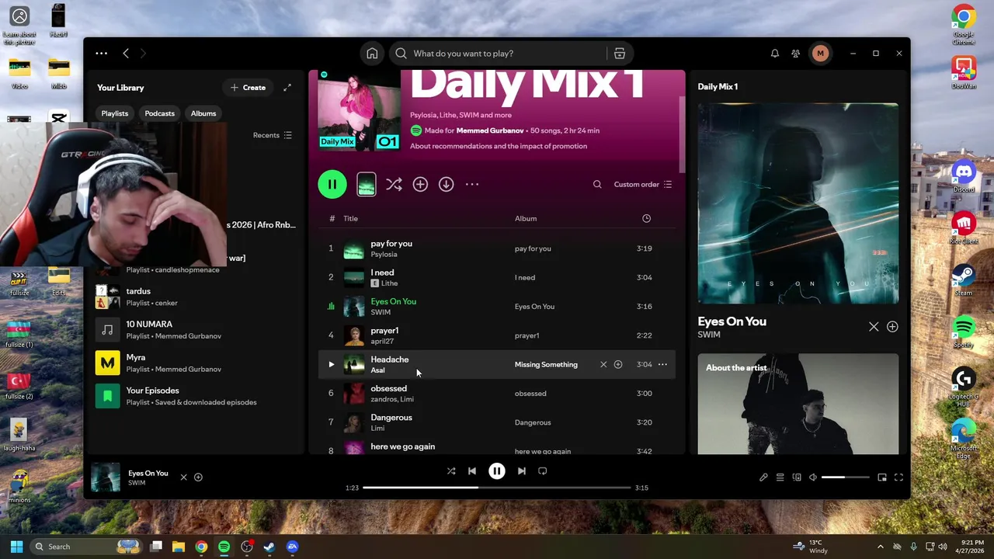Play the Headache track row
The height and width of the screenshot is (559, 994).
pos(331,364)
